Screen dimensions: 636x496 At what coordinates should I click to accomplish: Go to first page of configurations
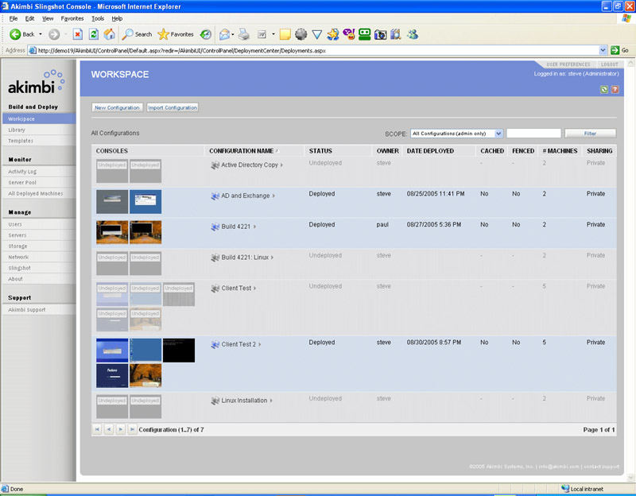(x=97, y=429)
